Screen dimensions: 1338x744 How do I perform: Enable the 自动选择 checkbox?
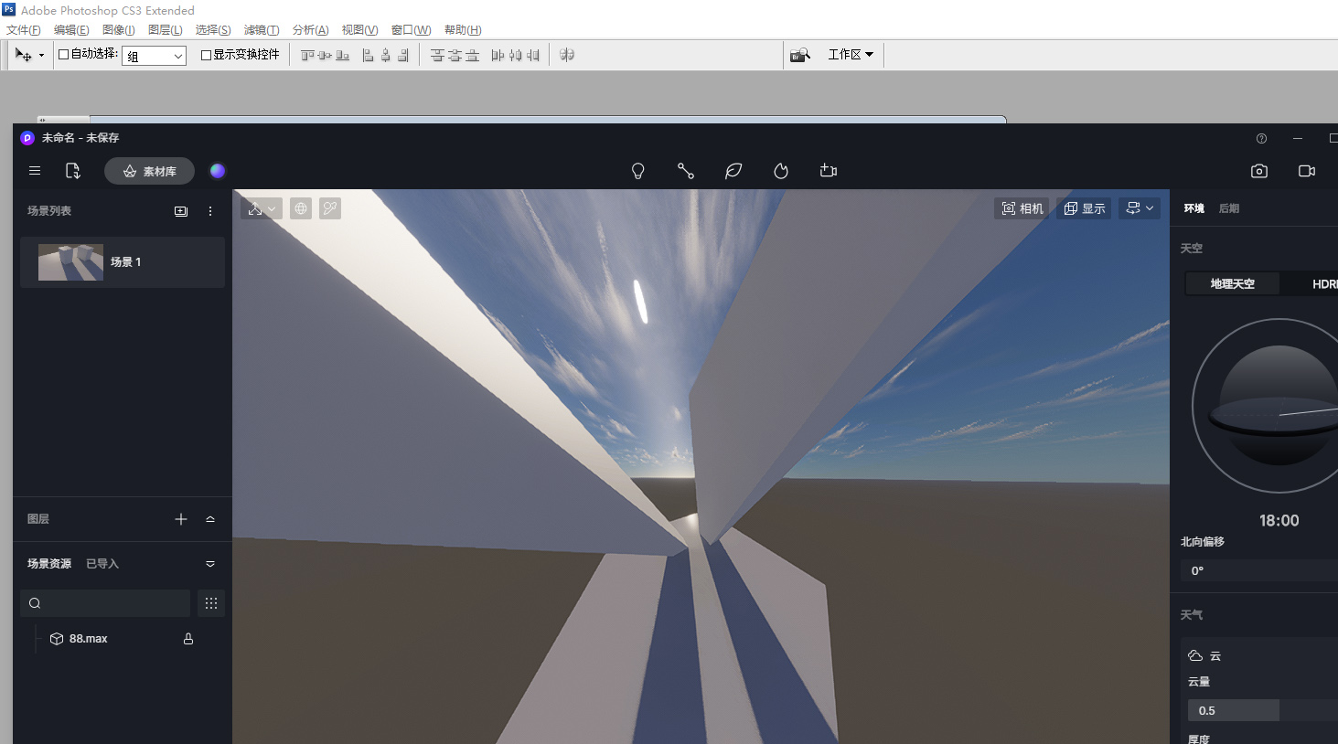tap(64, 55)
